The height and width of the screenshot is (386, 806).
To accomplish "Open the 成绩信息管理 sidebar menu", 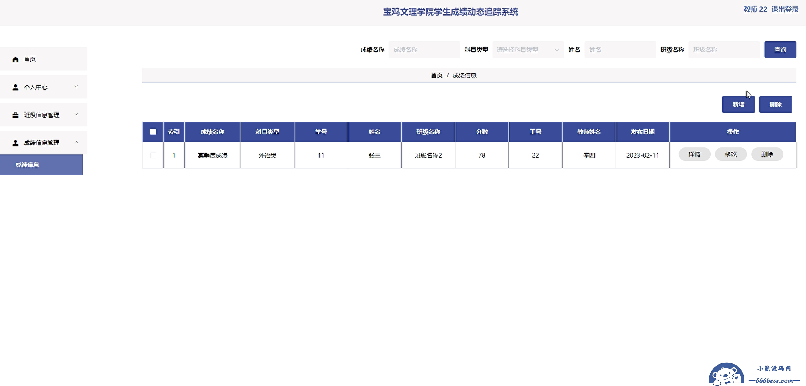I will pos(43,142).
